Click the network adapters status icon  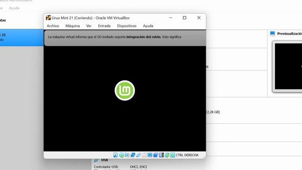133,155
